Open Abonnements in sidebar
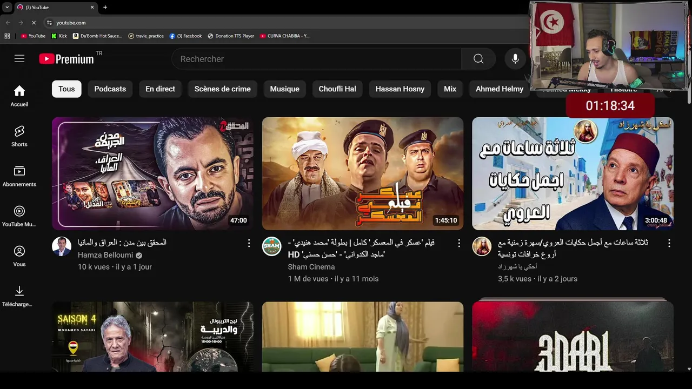The image size is (692, 389). tap(19, 177)
